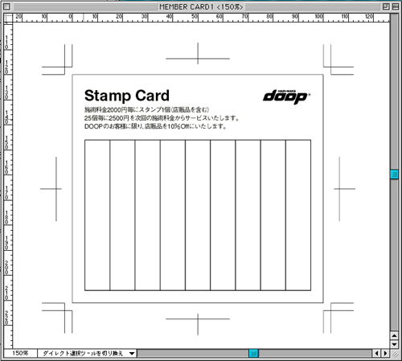Screen dimensions: 402x361
Task: Click the doop logo on the card
Action: [286, 97]
